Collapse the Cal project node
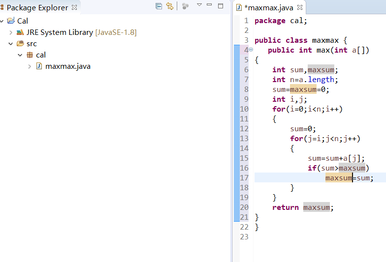Viewport: 386px width, 262px height. [x=2, y=21]
